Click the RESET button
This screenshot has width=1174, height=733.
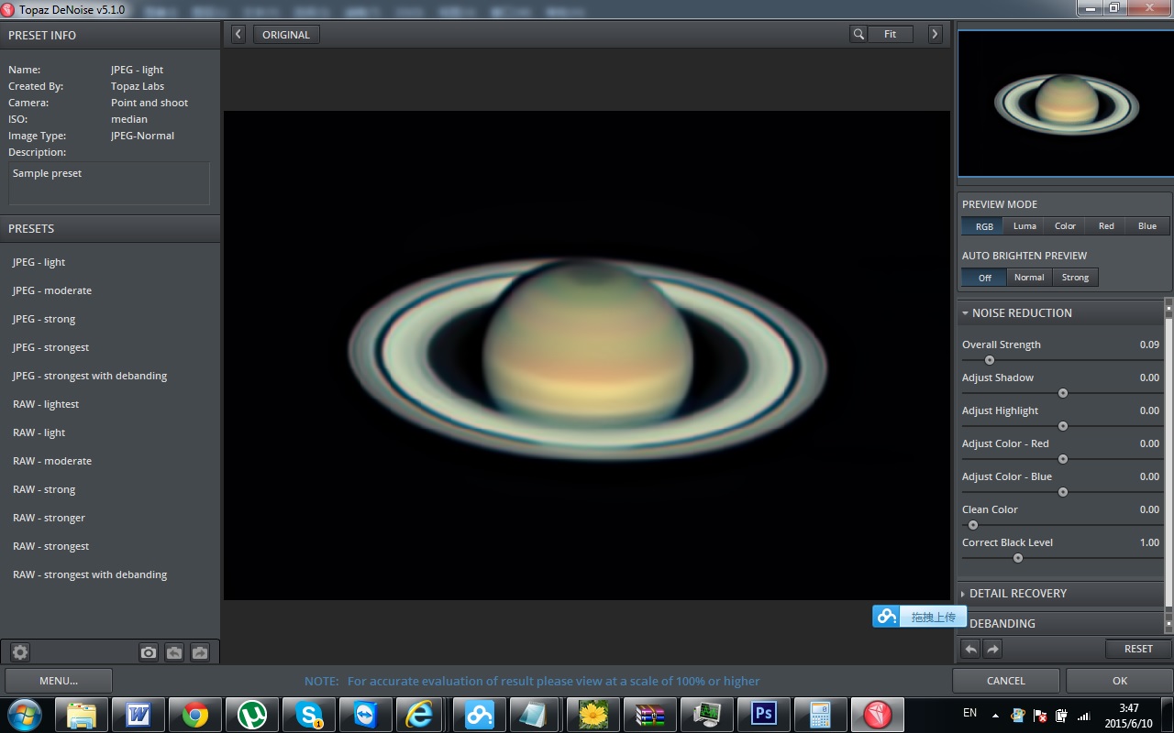coord(1138,649)
